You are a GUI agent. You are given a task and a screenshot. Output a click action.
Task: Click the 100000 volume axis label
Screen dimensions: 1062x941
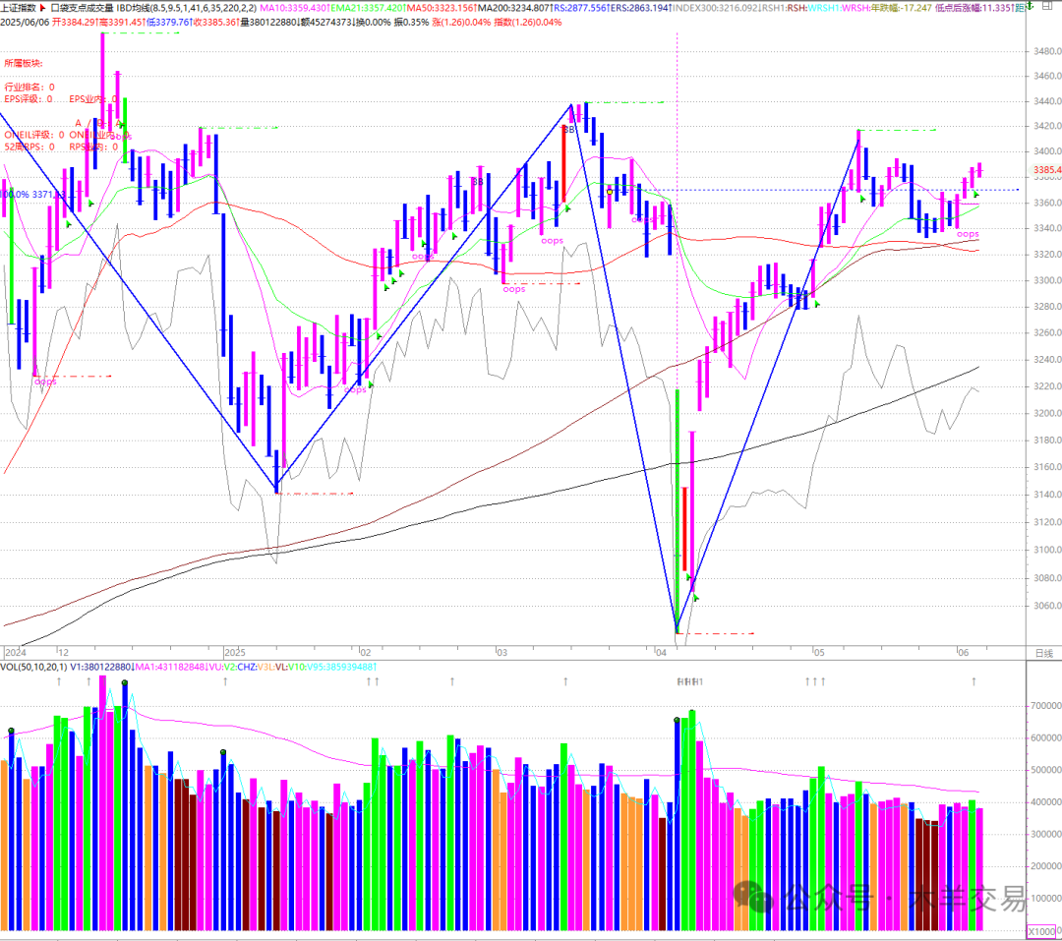tap(1045, 899)
